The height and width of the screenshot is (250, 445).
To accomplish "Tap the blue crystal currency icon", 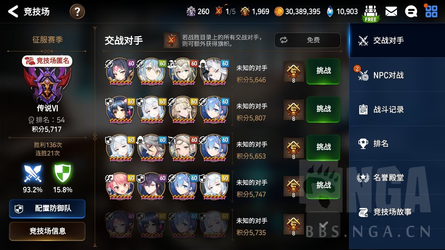I will point(330,11).
